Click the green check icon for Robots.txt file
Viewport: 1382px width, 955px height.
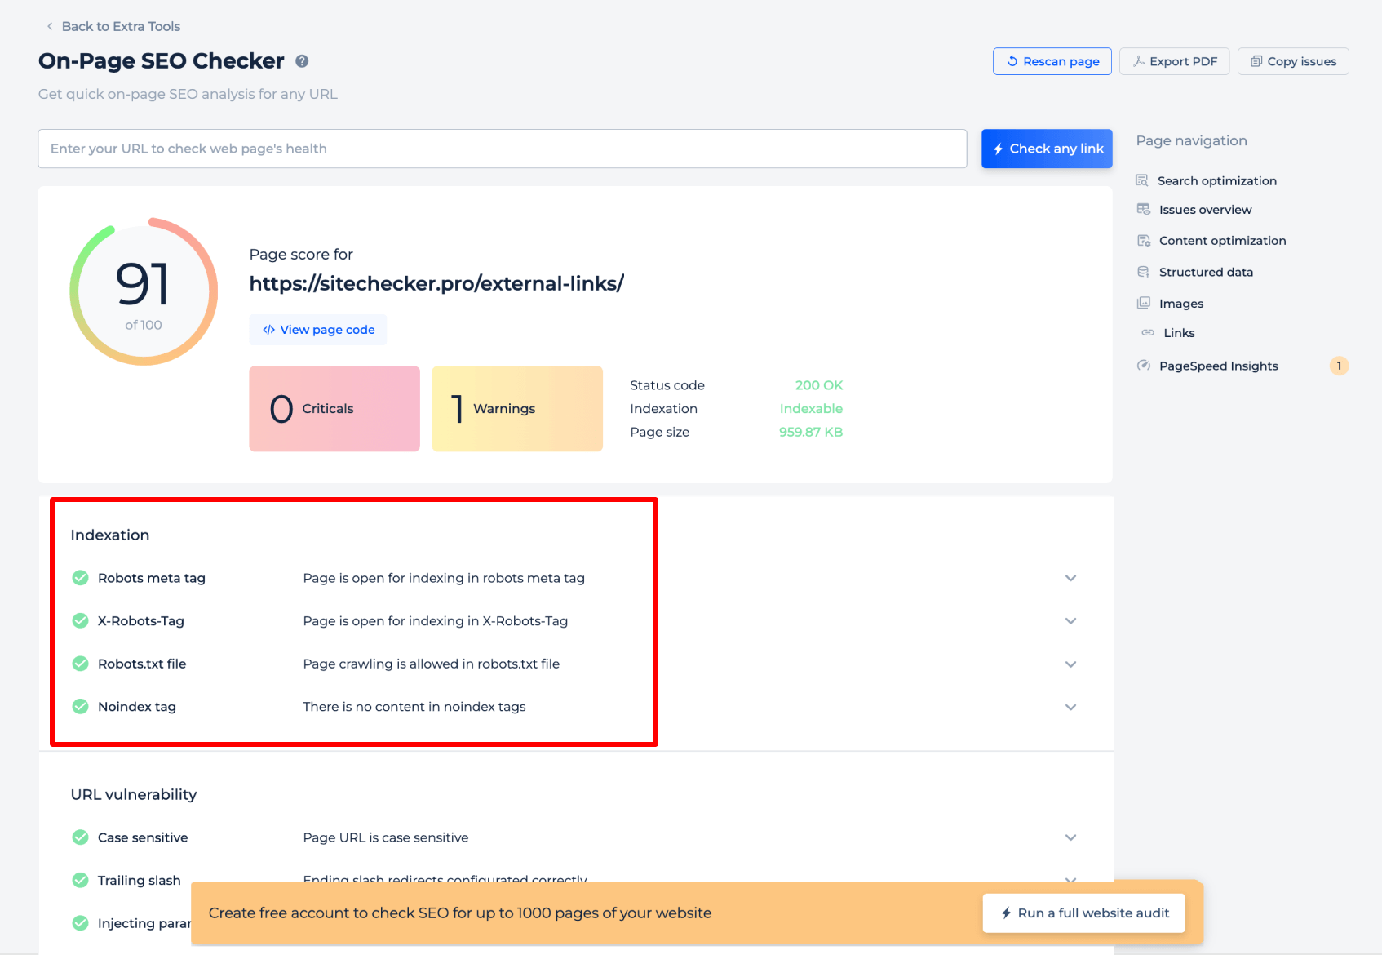pos(80,664)
